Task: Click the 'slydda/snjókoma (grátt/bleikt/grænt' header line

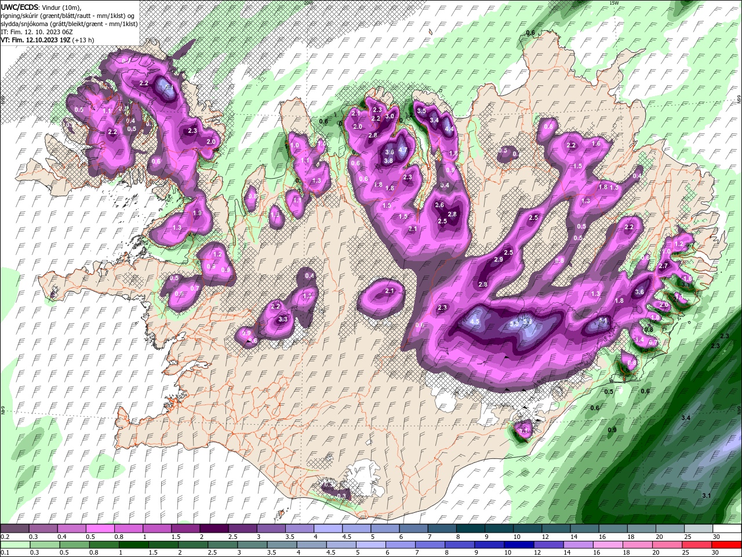Action: pyautogui.click(x=68, y=23)
